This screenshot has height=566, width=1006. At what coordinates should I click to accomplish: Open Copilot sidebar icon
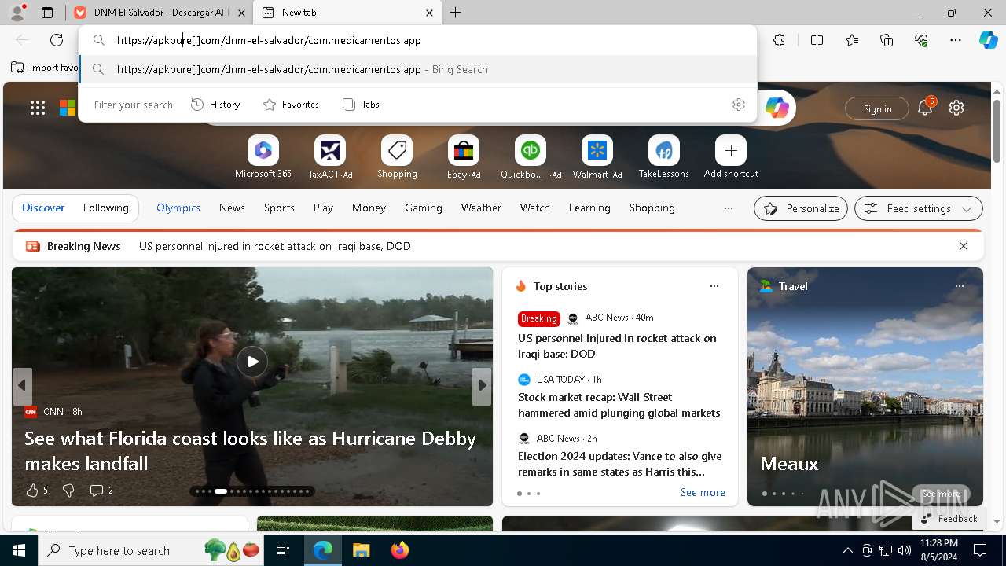[x=988, y=40]
